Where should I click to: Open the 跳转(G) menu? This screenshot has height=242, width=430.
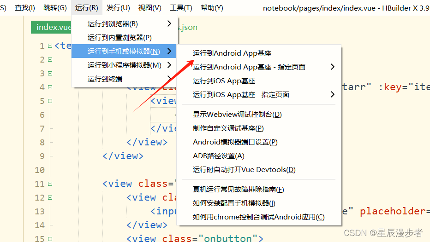point(55,8)
